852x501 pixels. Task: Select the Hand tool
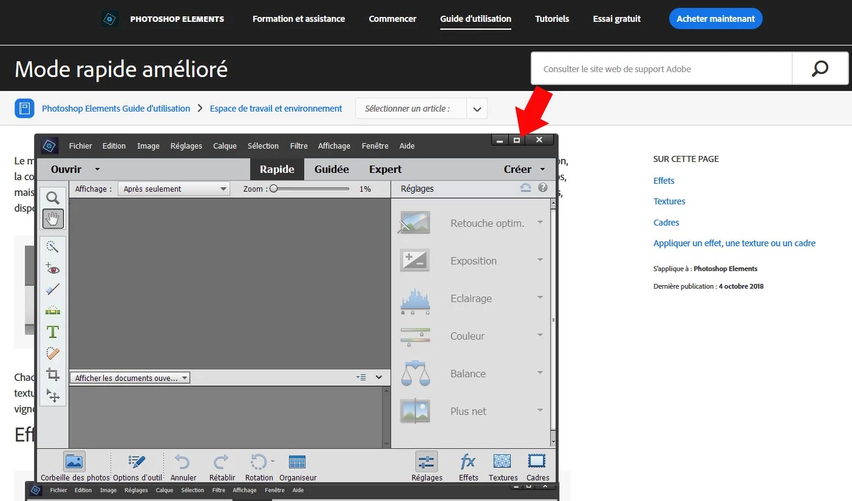coord(53,218)
